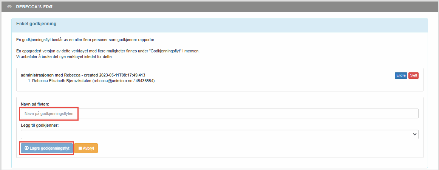
Task: Click the circle icon in Lagre godkjenningsflyt
Action: pyautogui.click(x=26, y=148)
